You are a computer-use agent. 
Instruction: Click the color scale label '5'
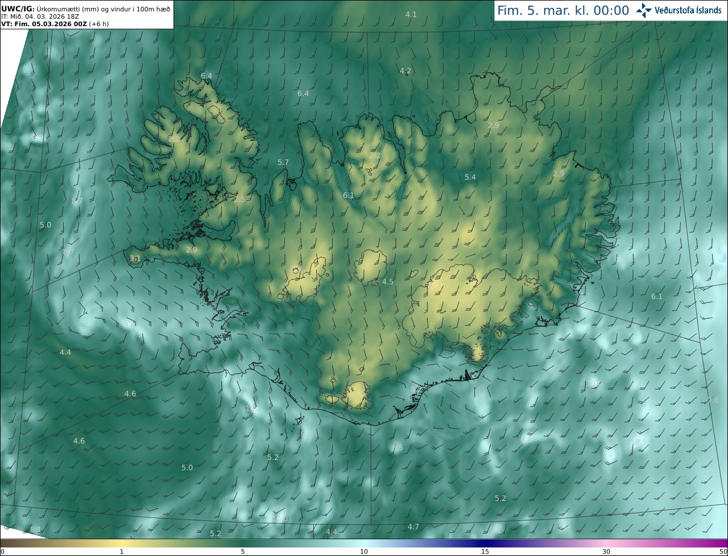[x=243, y=551]
